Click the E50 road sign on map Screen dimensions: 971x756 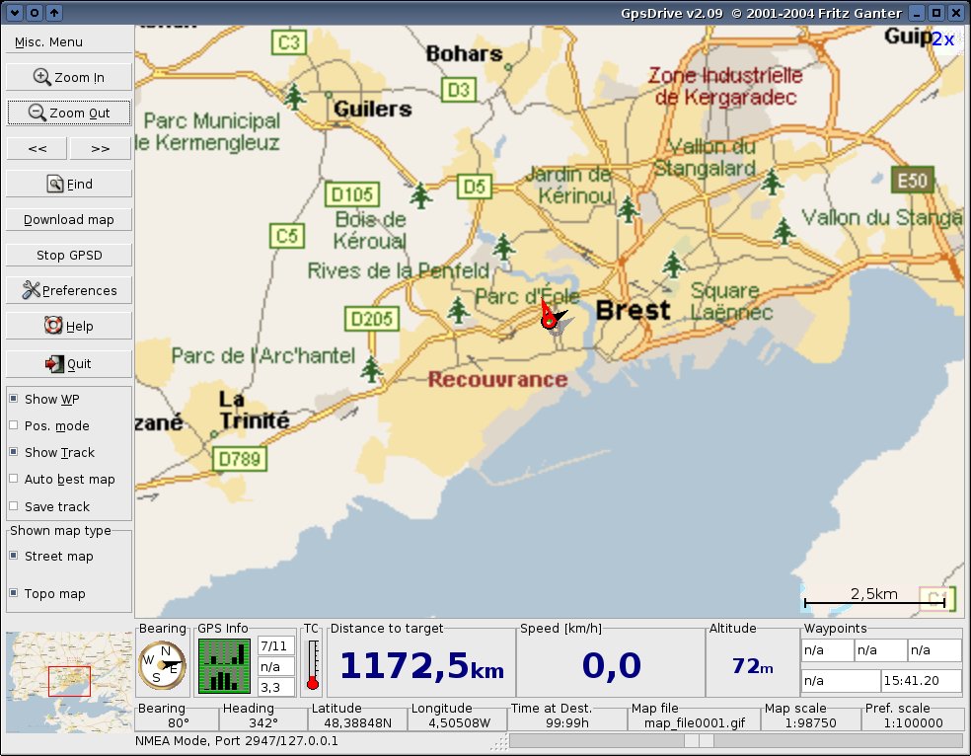(912, 181)
